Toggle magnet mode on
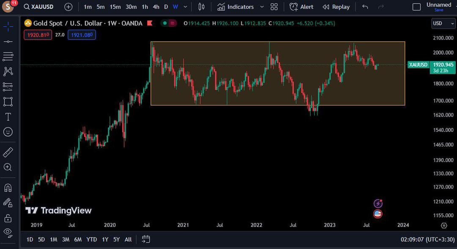 pyautogui.click(x=8, y=188)
